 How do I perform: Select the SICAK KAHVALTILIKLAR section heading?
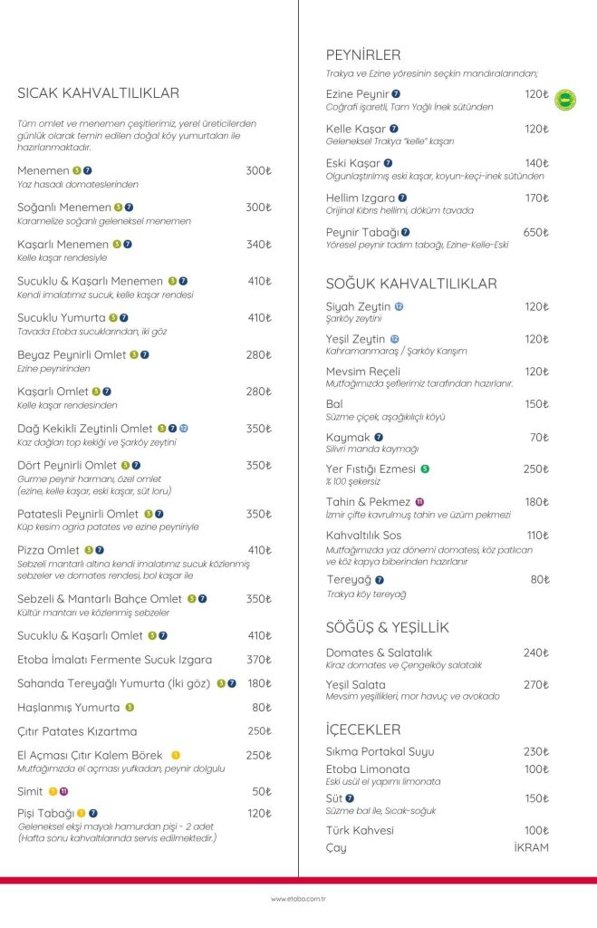(98, 93)
